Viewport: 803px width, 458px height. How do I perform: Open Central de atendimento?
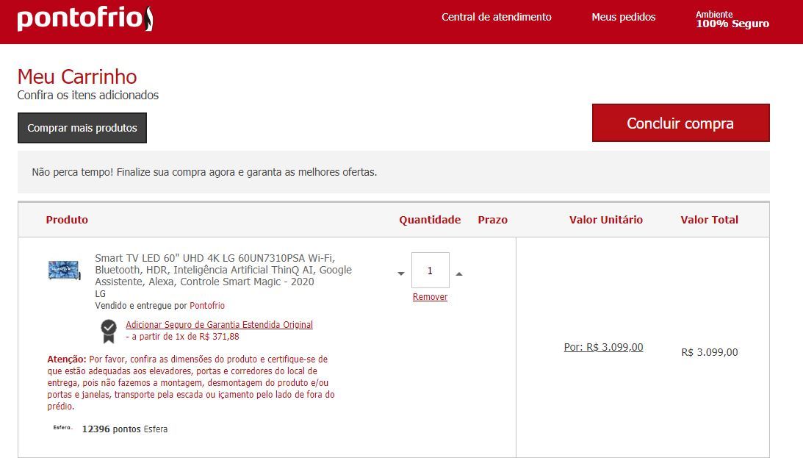pos(496,17)
